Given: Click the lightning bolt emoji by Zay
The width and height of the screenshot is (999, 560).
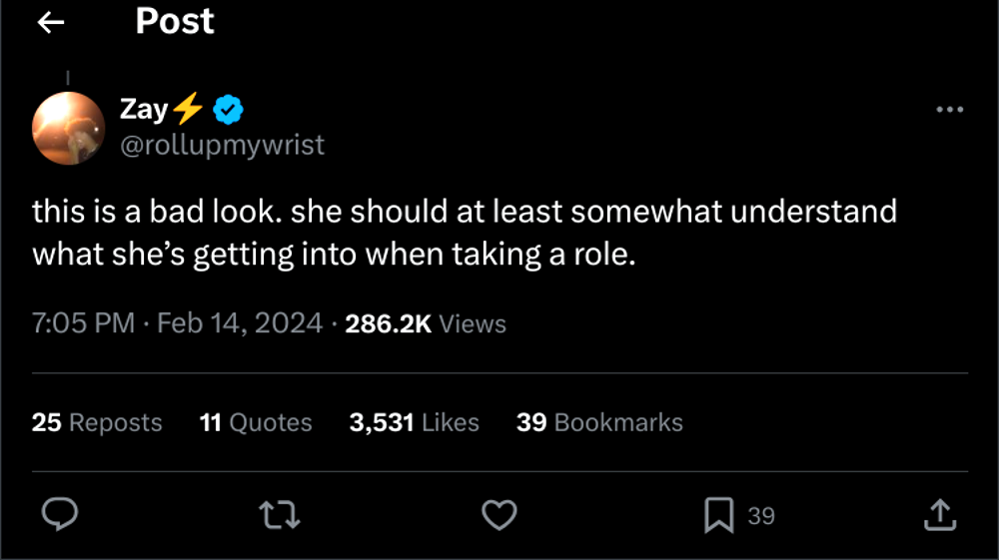Looking at the screenshot, I should tap(190, 108).
